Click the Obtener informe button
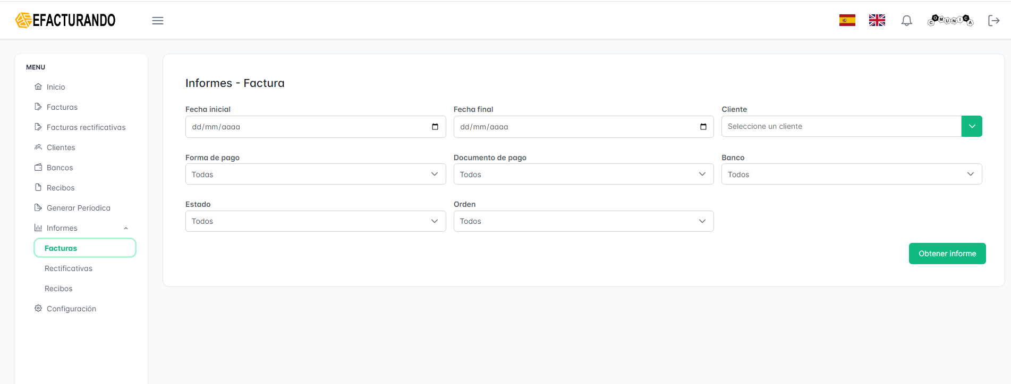 click(x=947, y=254)
